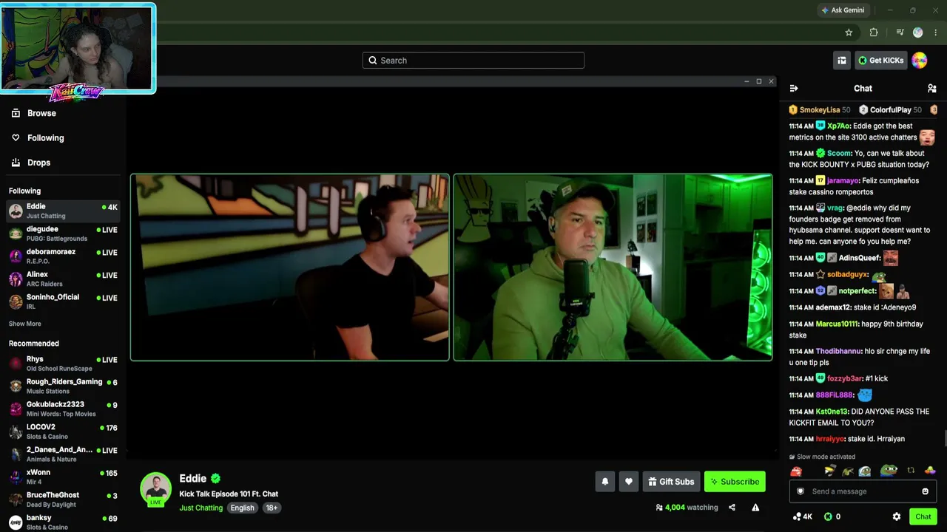Expand Following list with Show More
Viewport: 947px width, 532px height.
tap(25, 324)
